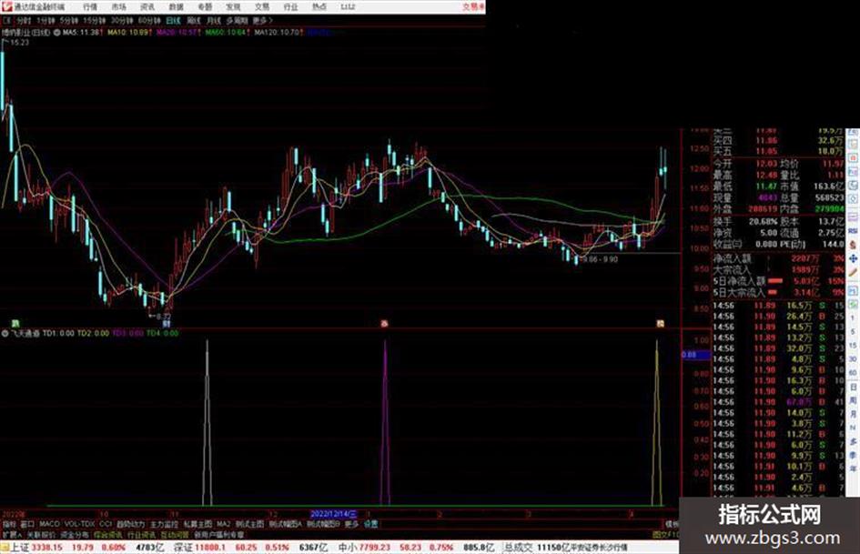Select the MA2 indicator tab
860x554 pixels.
tap(223, 524)
